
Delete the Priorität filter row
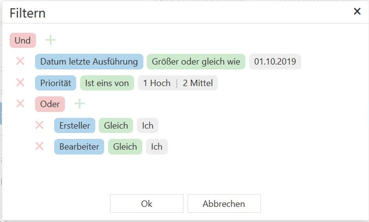tap(20, 83)
